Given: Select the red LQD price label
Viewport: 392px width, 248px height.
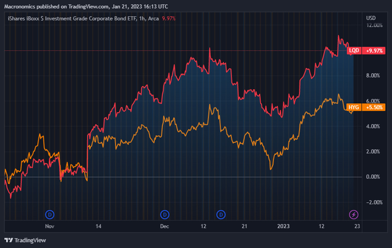Looking at the screenshot, I should (x=354, y=51).
